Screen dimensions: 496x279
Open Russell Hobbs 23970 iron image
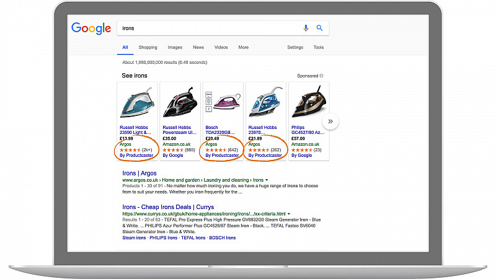(x=266, y=102)
